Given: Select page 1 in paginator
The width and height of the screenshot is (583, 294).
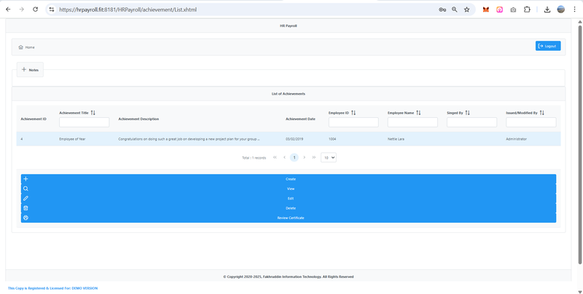Looking at the screenshot, I should (x=294, y=157).
